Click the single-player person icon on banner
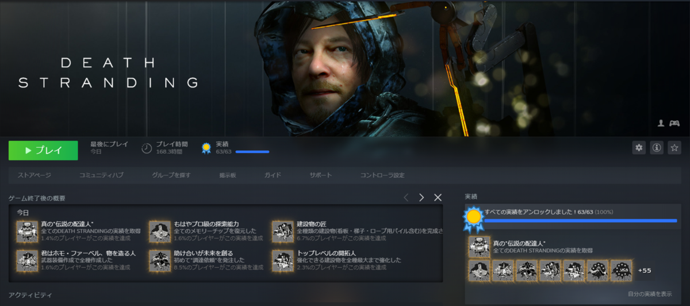 tap(661, 123)
